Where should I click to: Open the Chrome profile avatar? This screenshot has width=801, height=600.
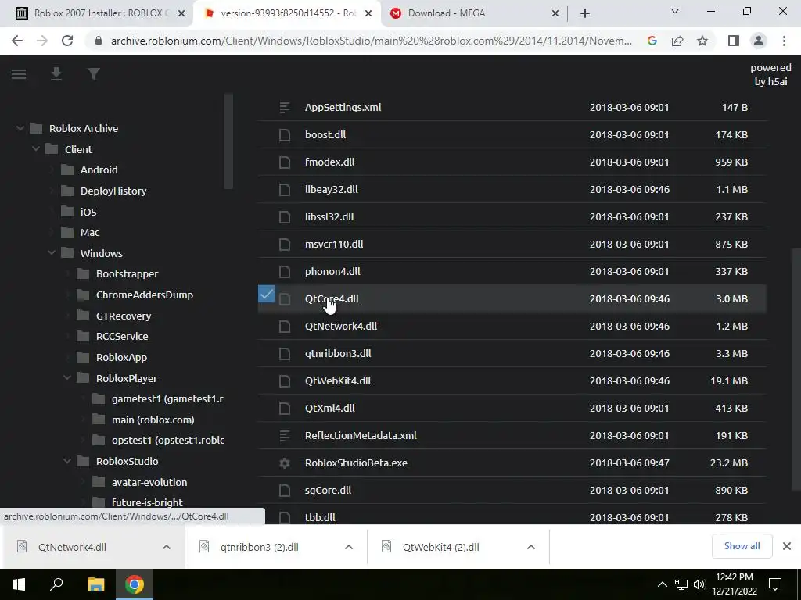click(759, 41)
